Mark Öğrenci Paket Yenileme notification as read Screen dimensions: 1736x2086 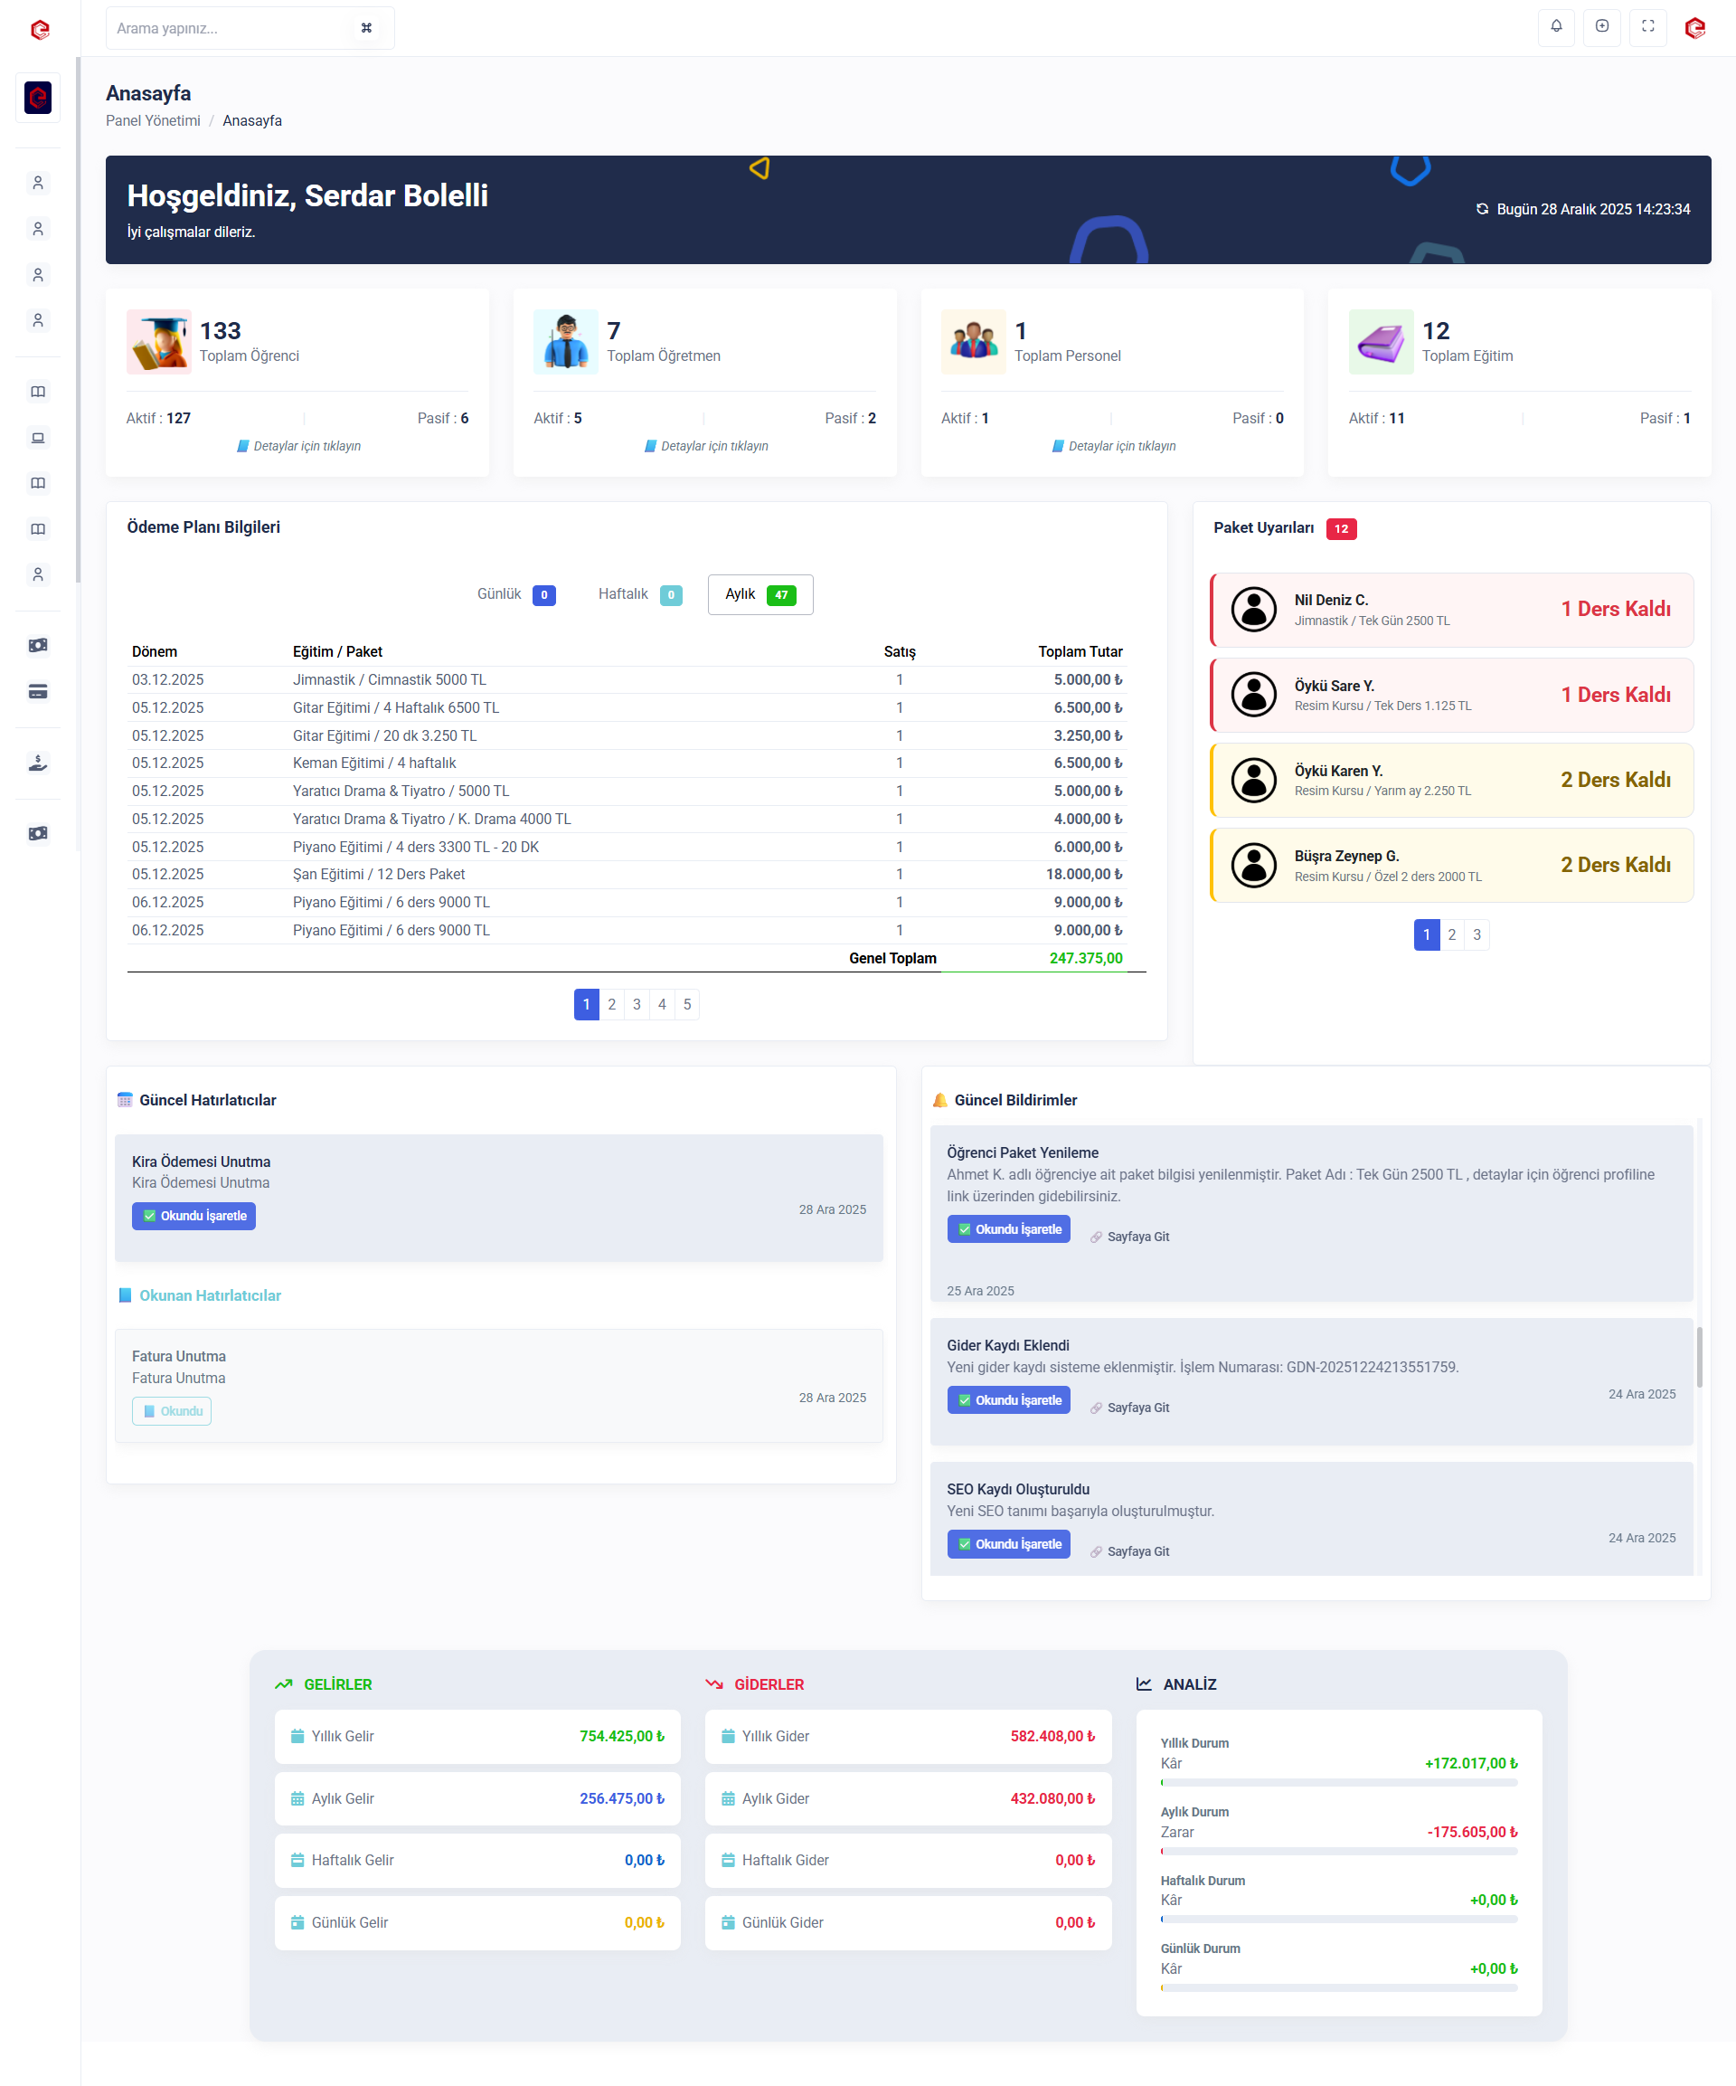[x=1008, y=1228]
